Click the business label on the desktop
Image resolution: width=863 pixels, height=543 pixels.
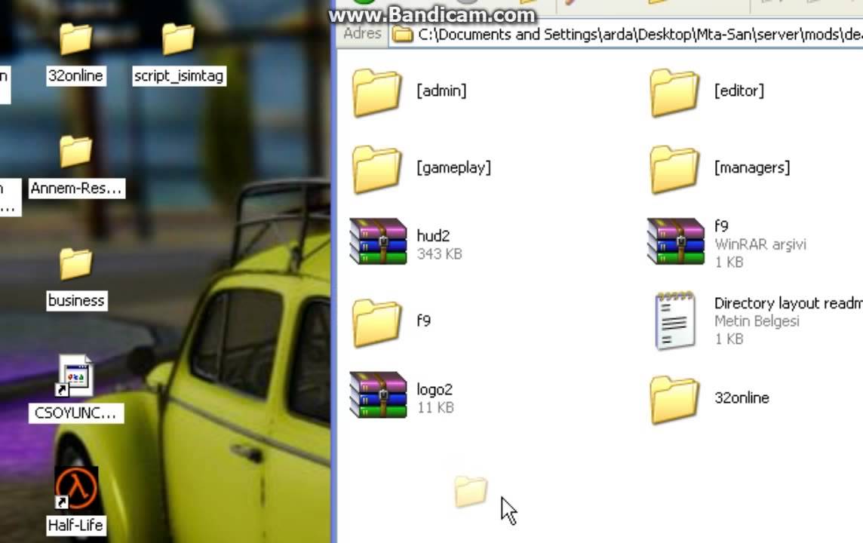76,301
